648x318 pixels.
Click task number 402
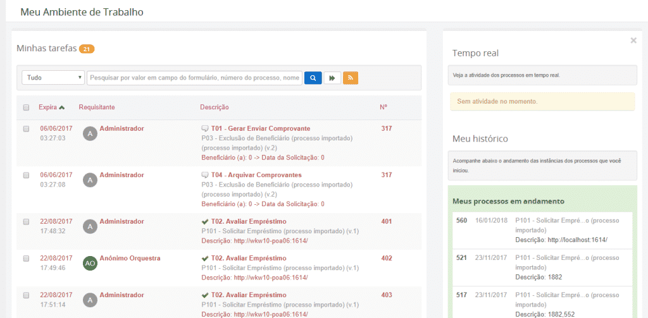click(387, 258)
